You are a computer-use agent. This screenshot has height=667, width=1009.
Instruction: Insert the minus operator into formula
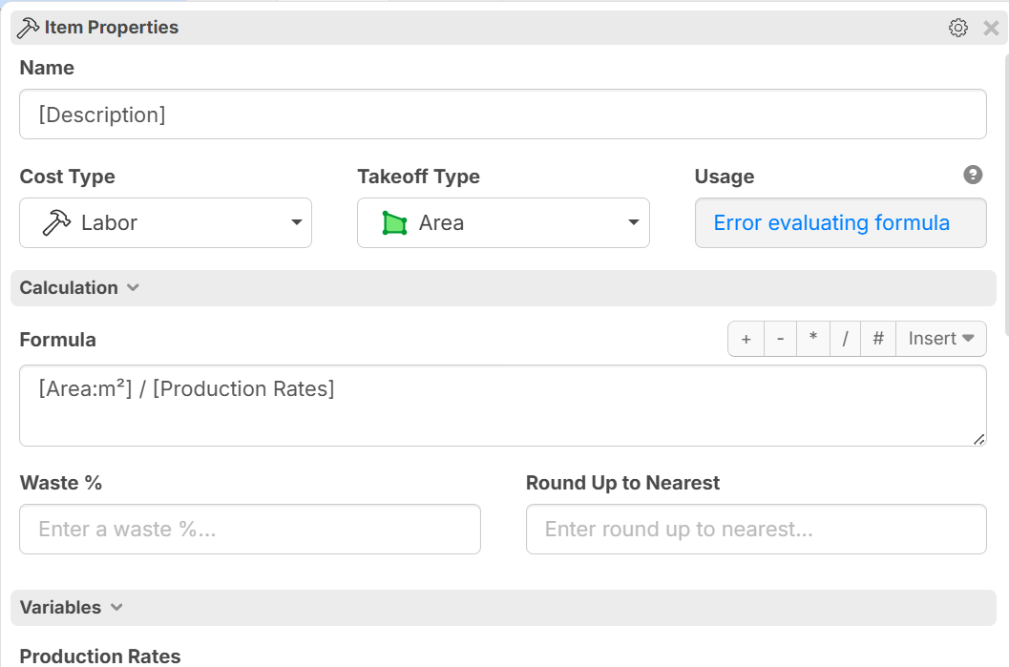pos(780,339)
